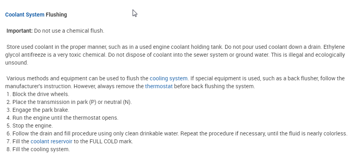Click step 8 "Fill the cooling system"
356x161 pixels.
pos(41,149)
